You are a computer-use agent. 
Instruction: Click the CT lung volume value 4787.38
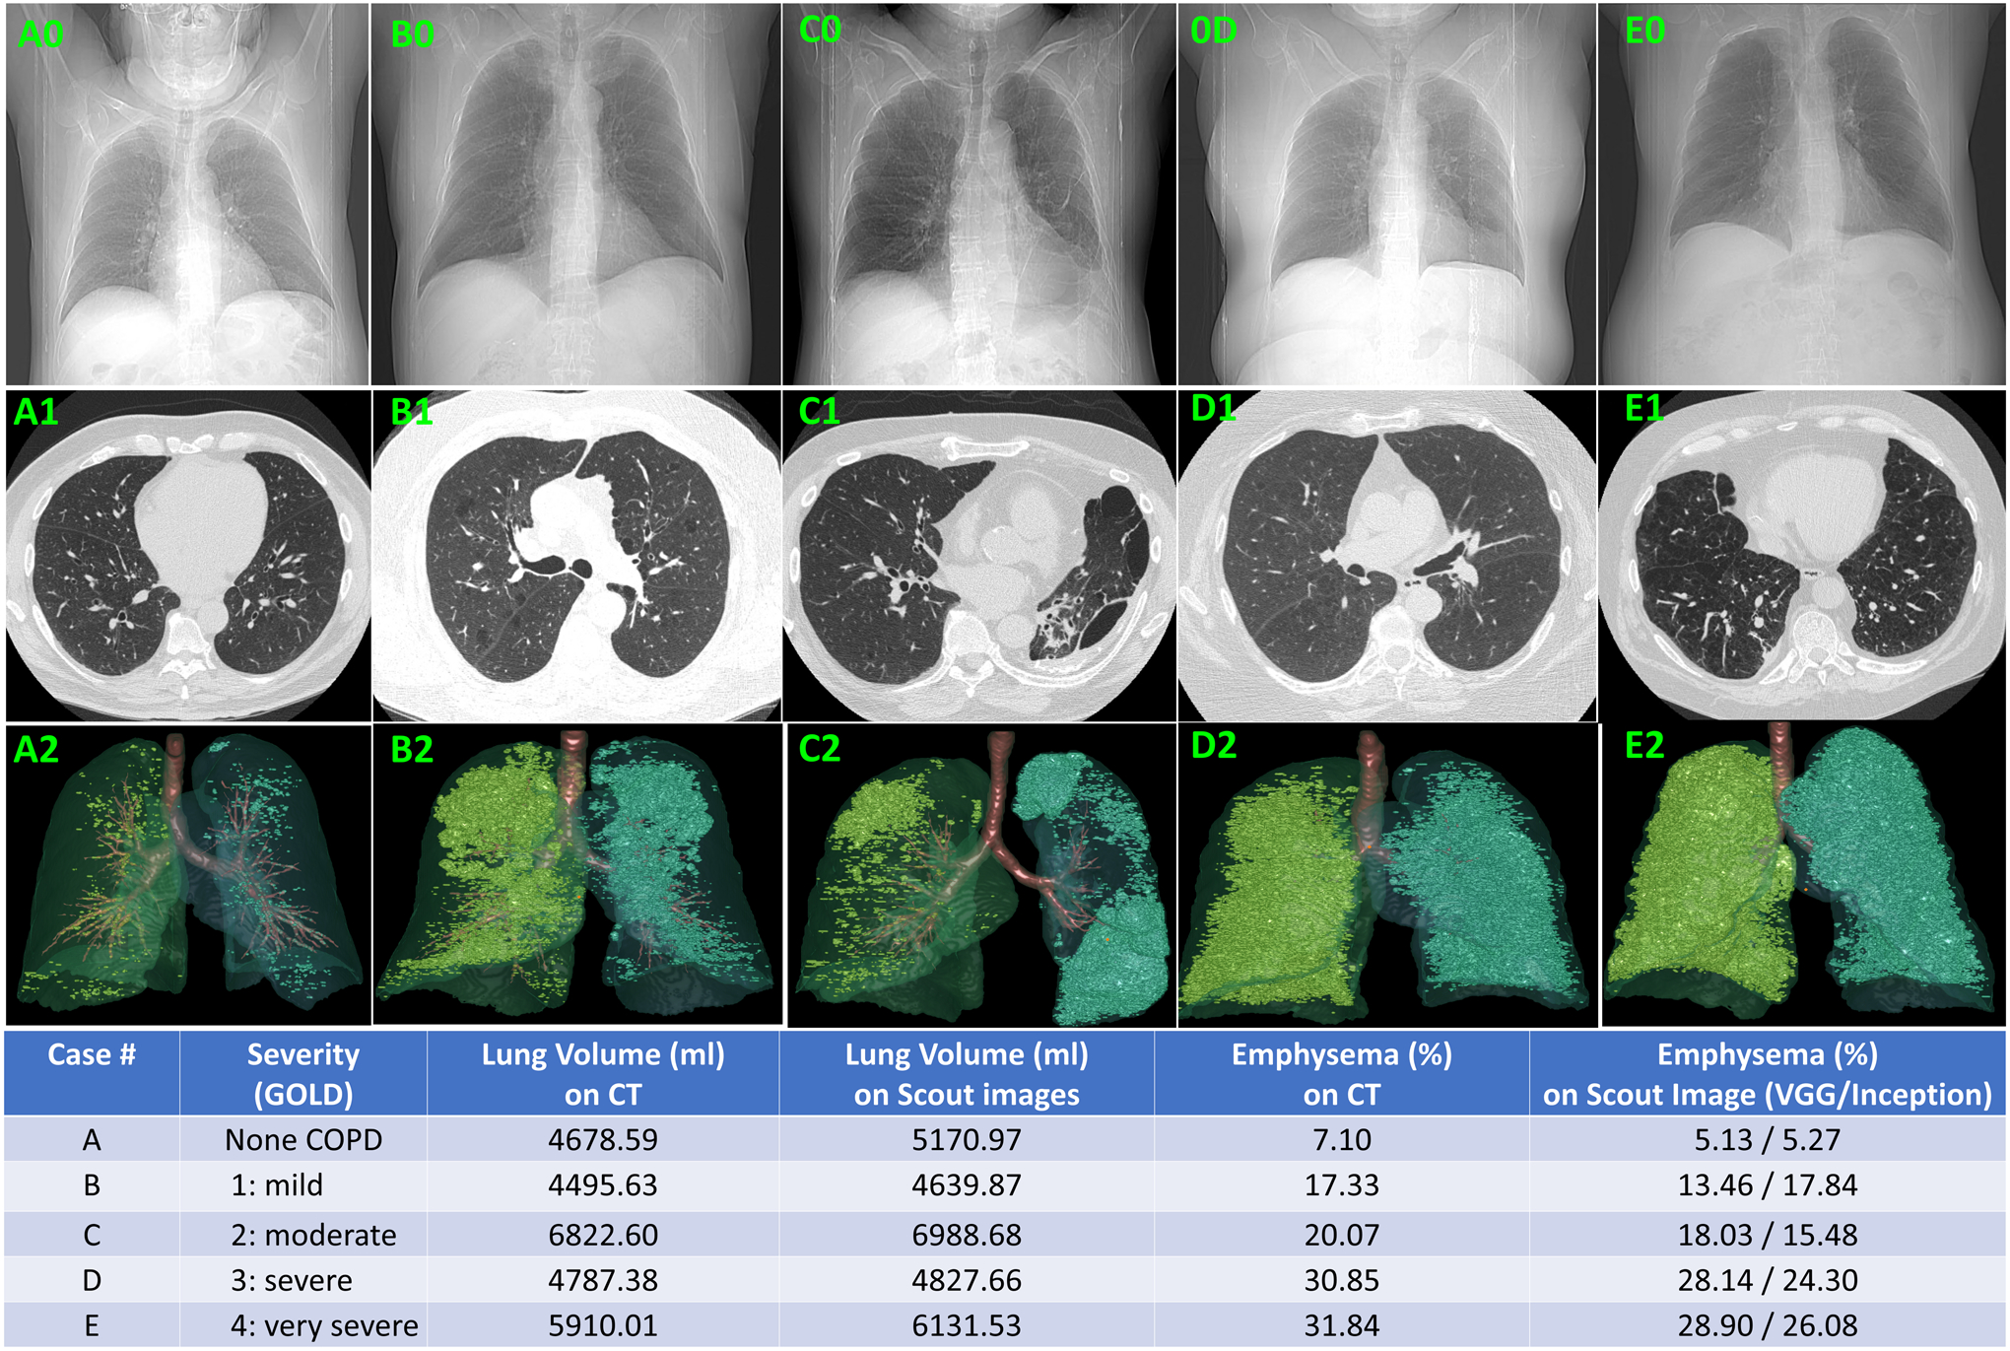click(603, 1280)
